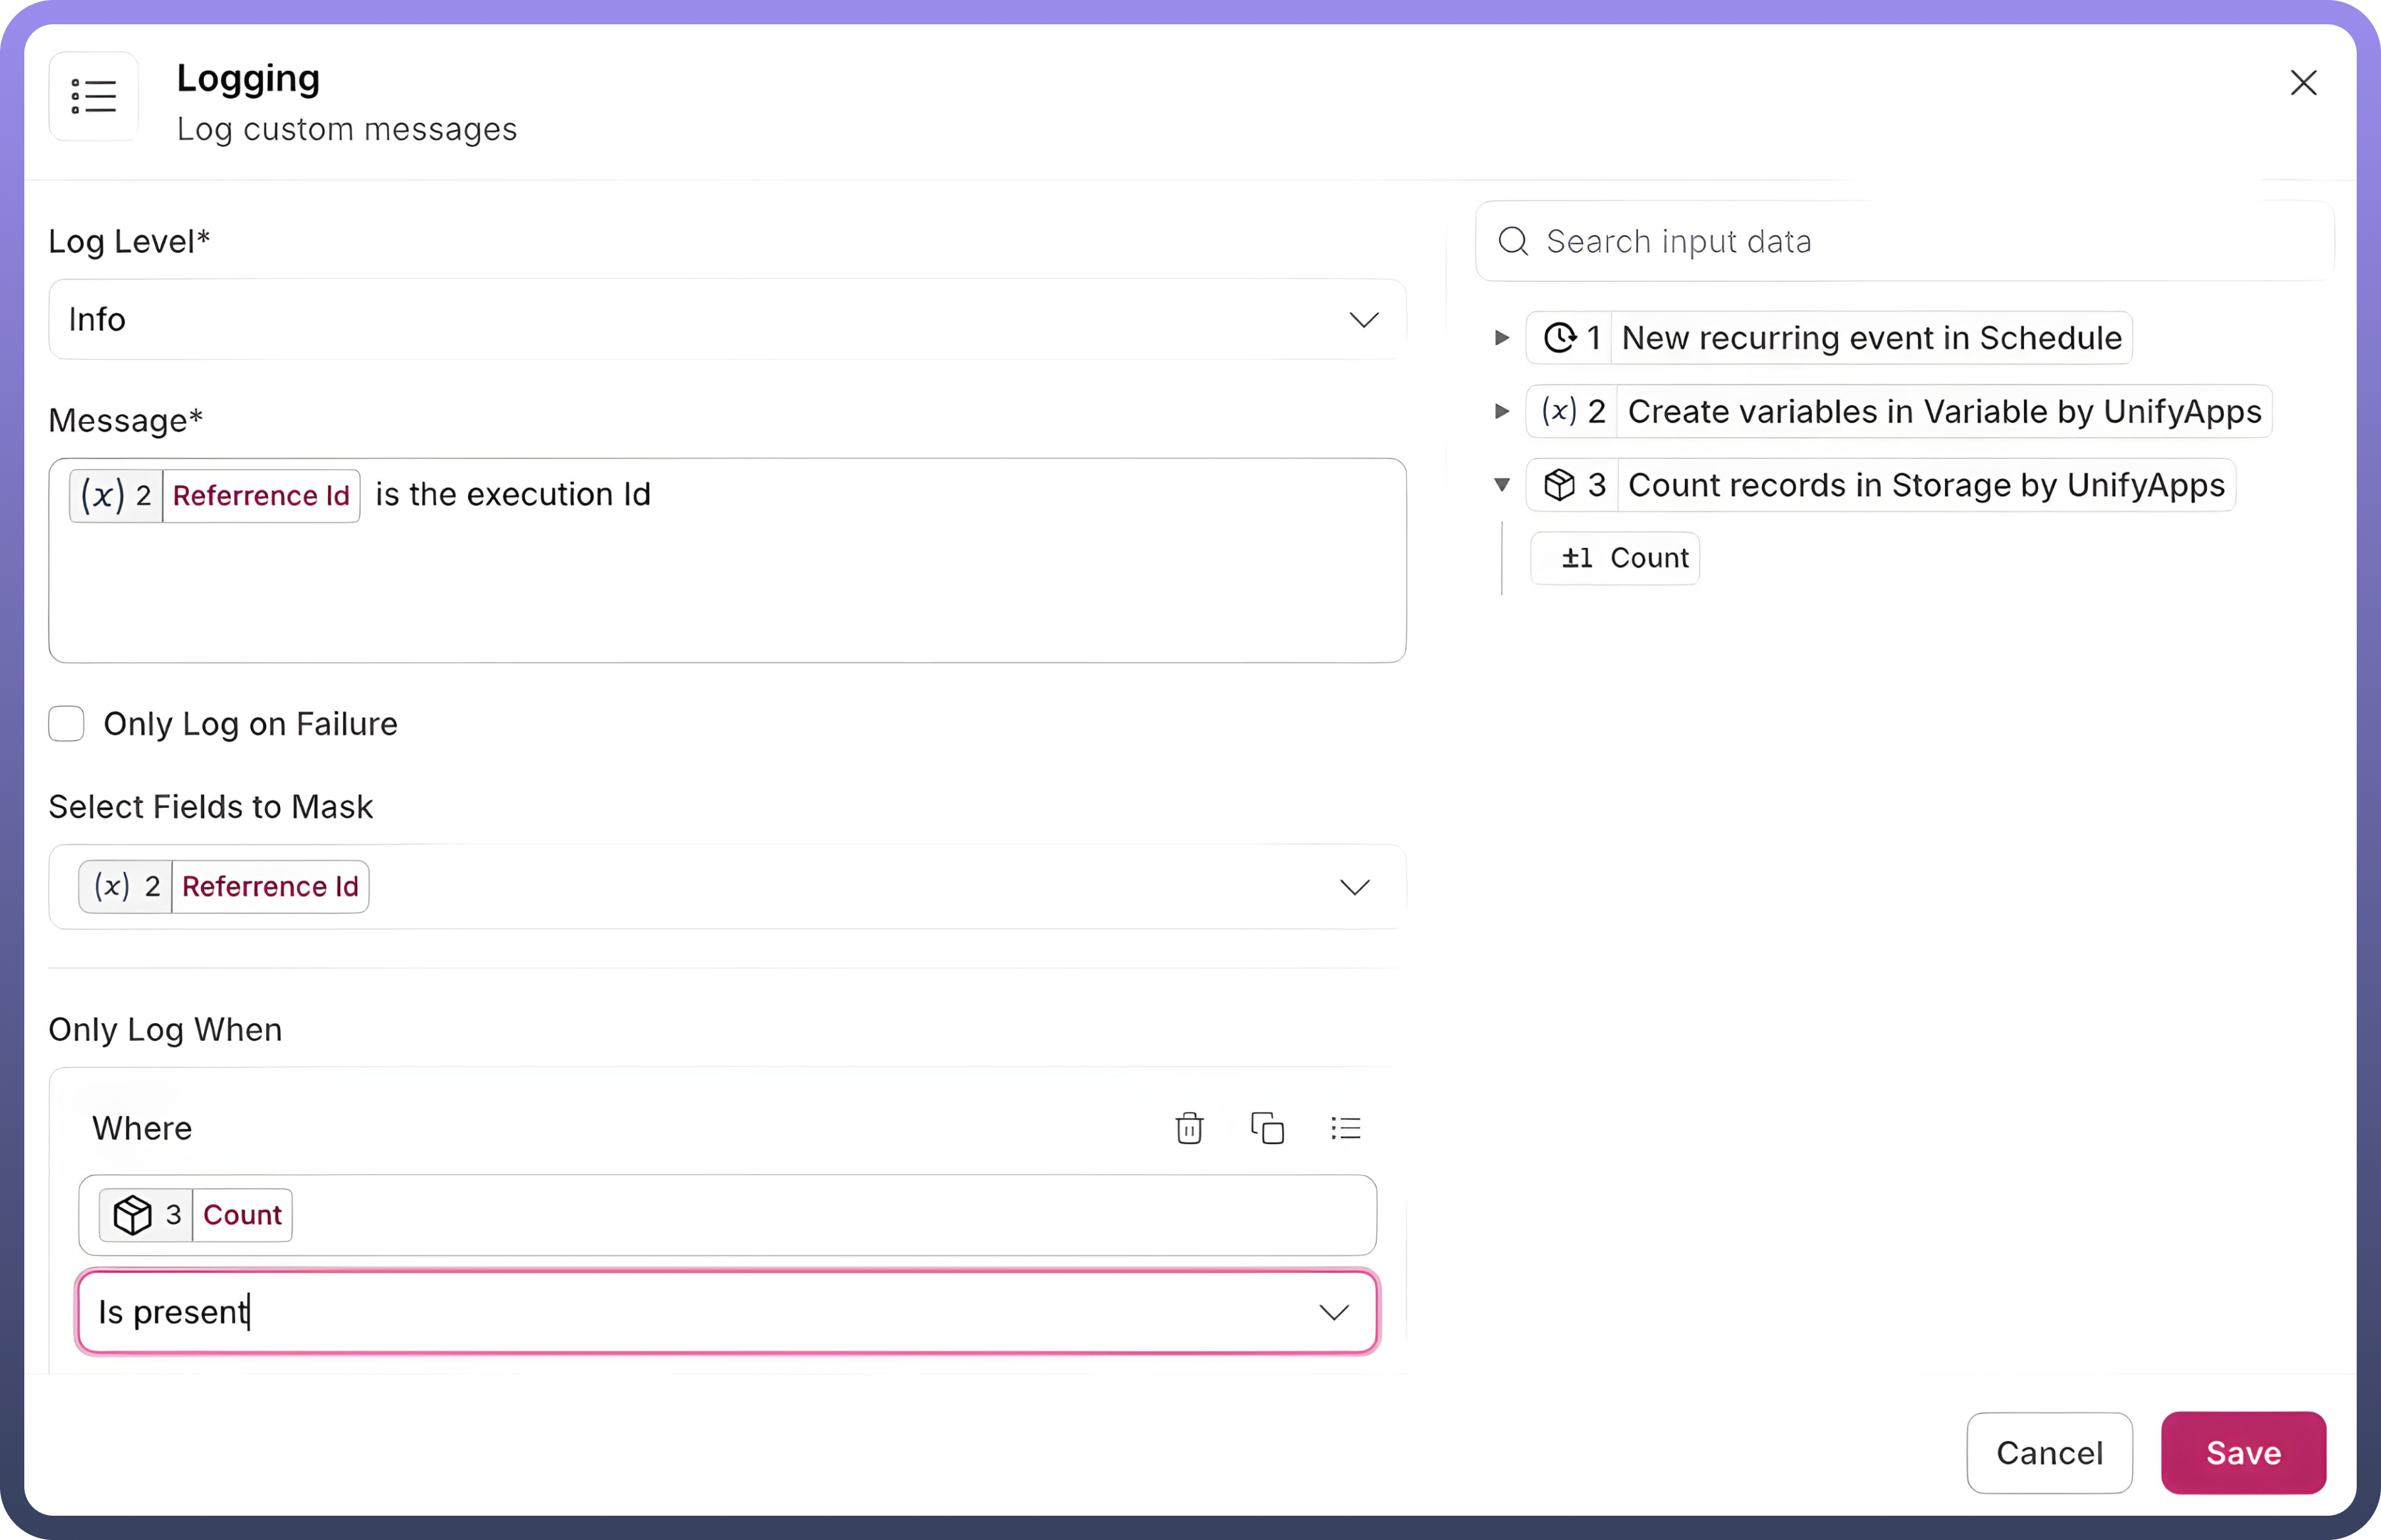Viewport: 2381px width, 1540px height.
Task: Expand the Create variables step
Action: click(x=1501, y=411)
